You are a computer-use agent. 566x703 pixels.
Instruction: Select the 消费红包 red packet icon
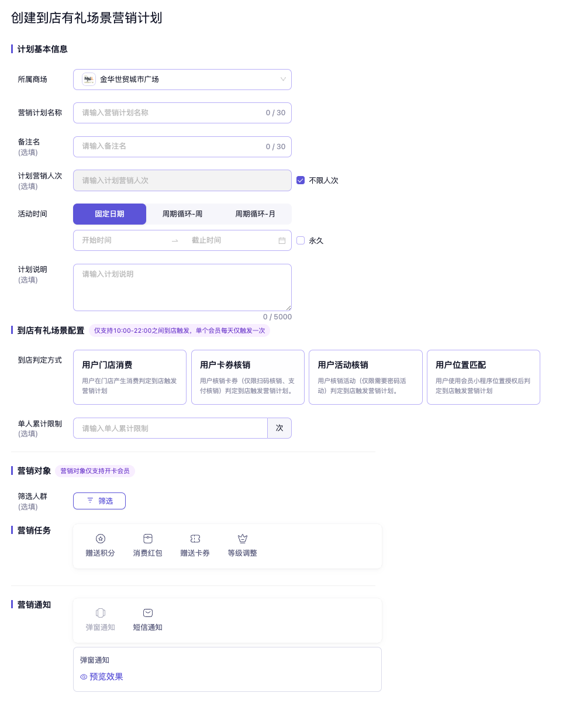tap(148, 539)
